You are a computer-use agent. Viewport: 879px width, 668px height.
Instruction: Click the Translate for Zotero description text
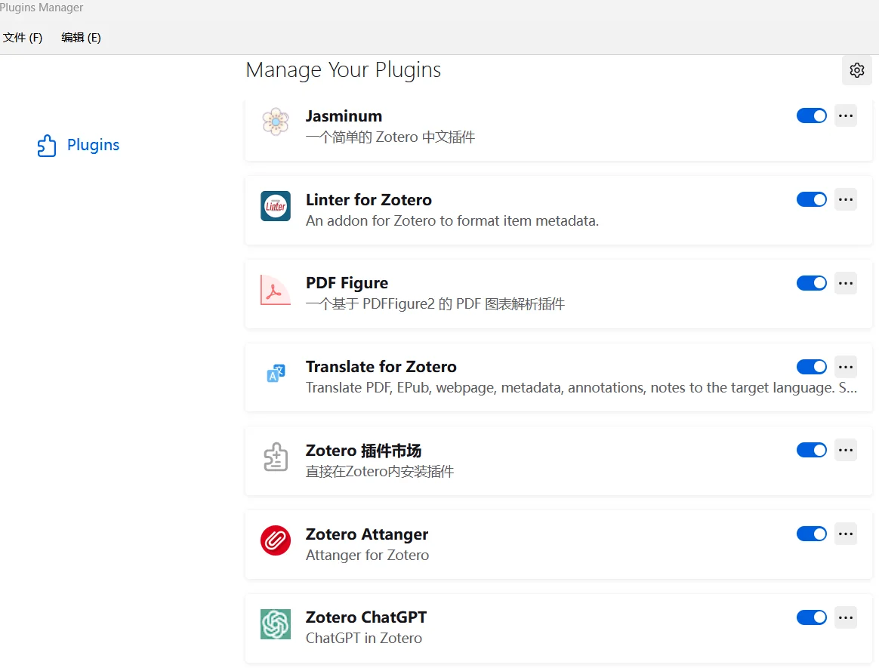[x=581, y=388]
